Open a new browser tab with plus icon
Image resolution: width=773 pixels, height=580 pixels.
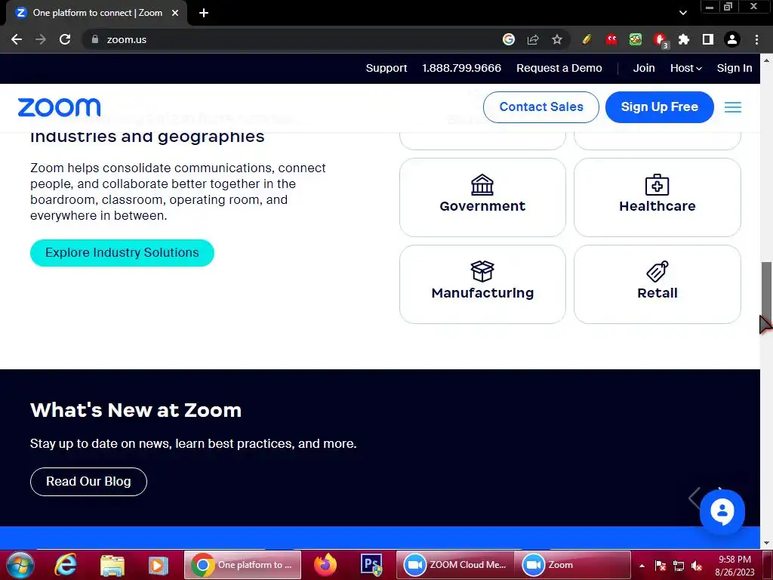pos(204,13)
